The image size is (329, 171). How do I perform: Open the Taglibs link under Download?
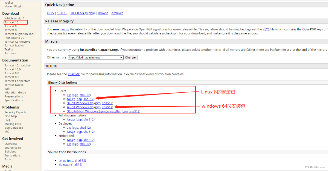(x=9, y=49)
